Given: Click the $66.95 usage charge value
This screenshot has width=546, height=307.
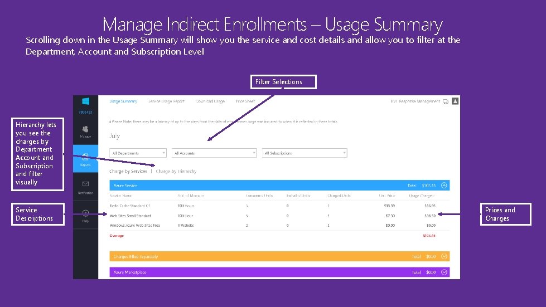Looking at the screenshot, I should pyautogui.click(x=429, y=206).
